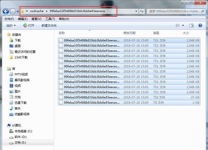
Task: Open the 2345下载 folder
Action: point(21,57)
